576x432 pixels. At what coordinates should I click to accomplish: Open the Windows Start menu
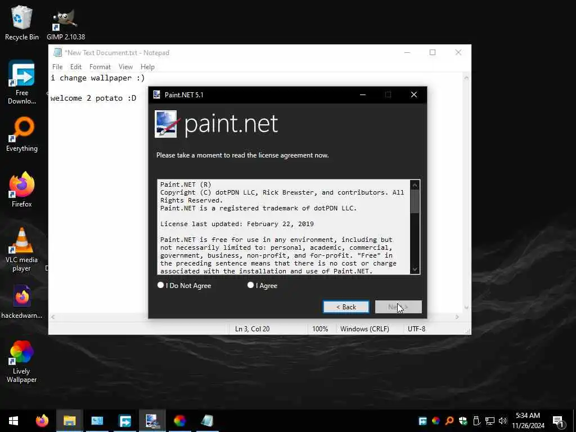pyautogui.click(x=13, y=421)
